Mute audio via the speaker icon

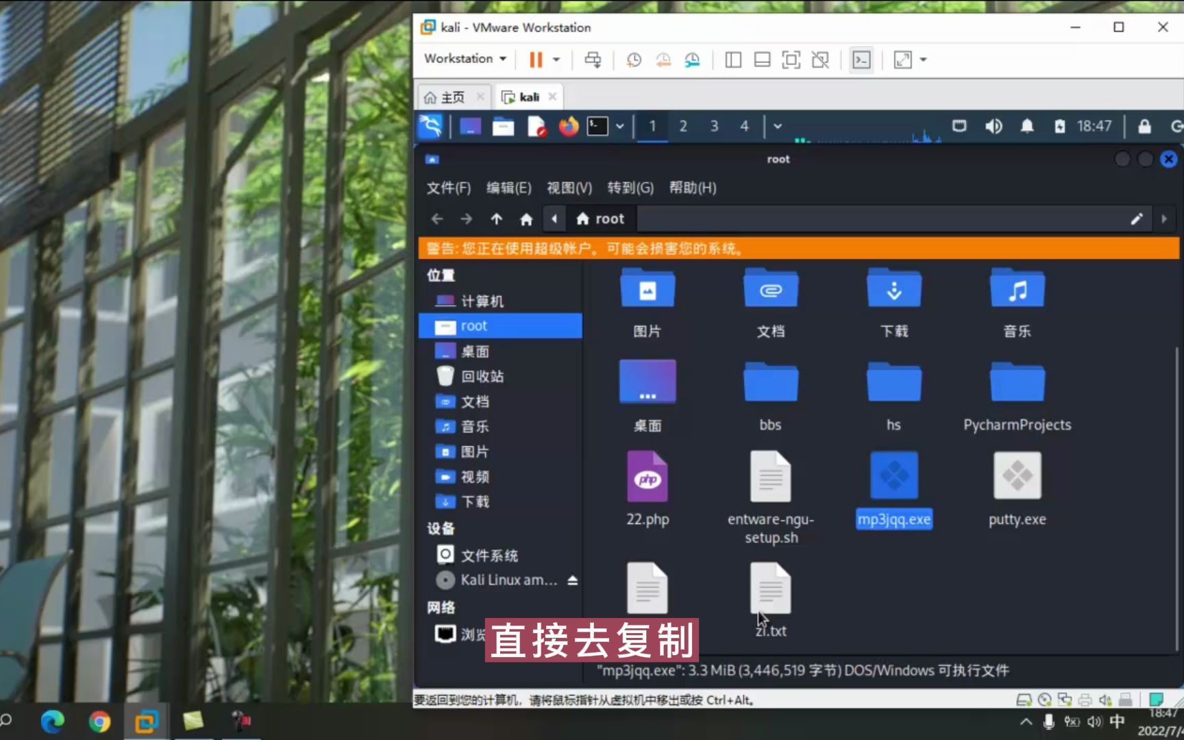(x=994, y=126)
